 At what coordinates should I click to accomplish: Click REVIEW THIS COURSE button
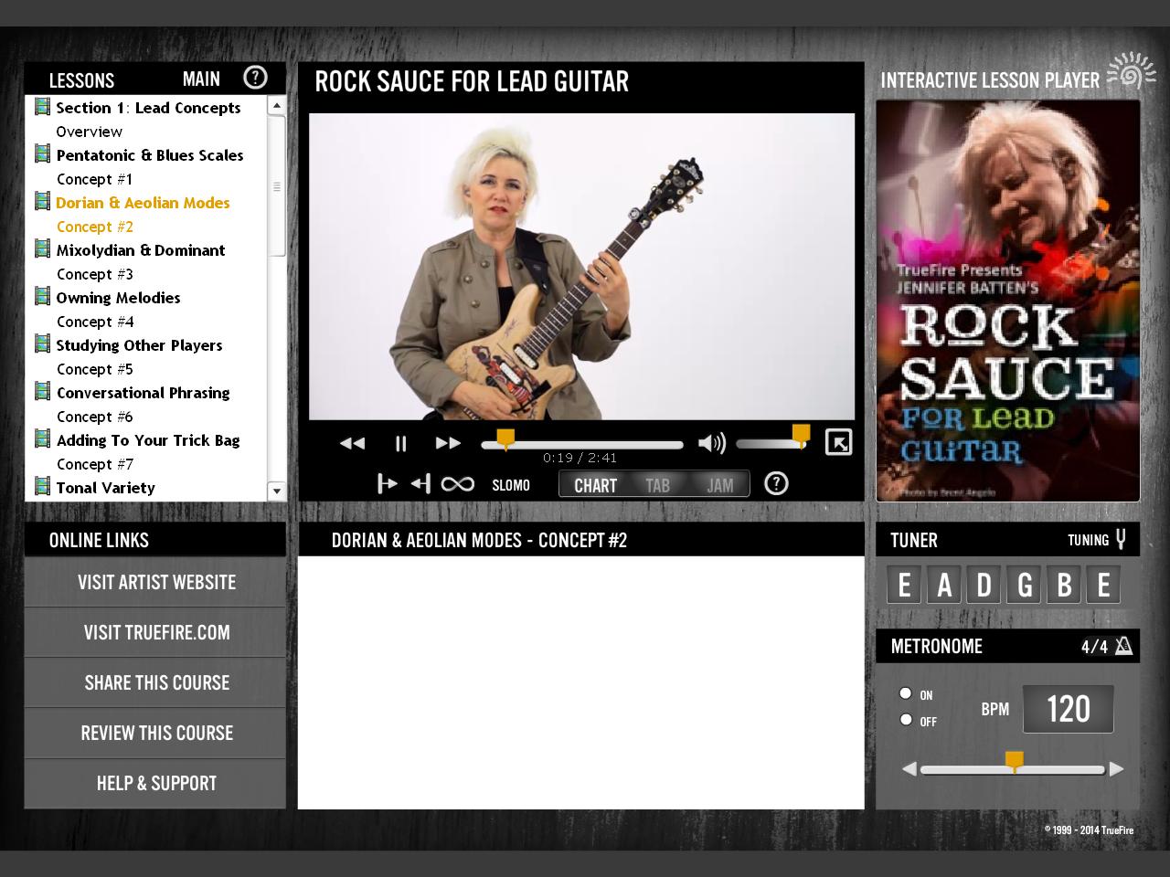point(155,733)
